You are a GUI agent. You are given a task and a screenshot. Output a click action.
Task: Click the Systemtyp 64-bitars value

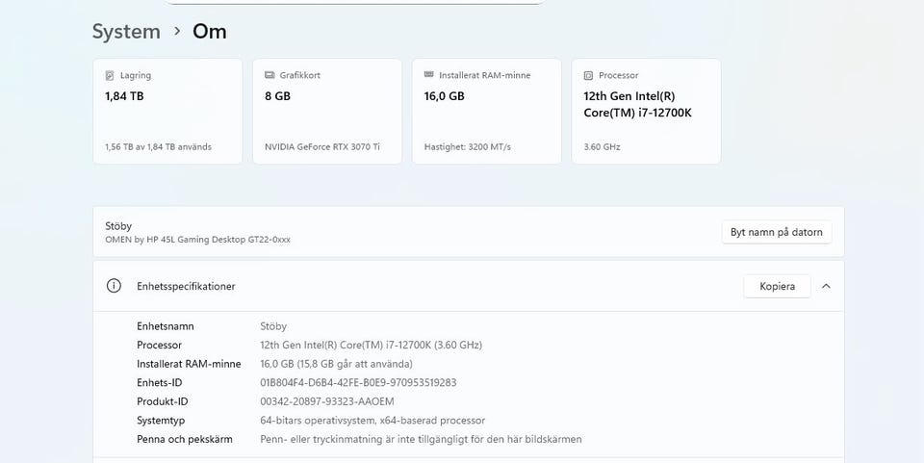[372, 421]
